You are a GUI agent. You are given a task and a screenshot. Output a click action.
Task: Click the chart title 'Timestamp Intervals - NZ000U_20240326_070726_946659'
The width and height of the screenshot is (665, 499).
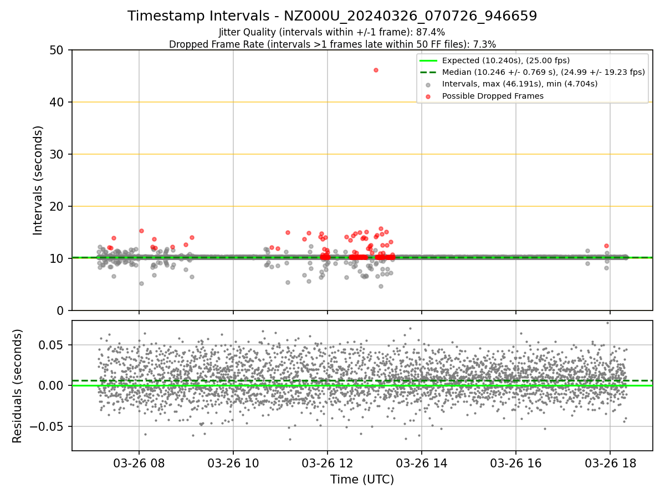(x=332, y=16)
